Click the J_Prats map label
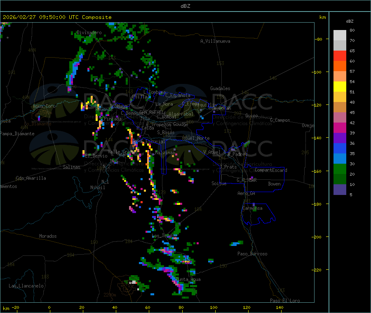 point(228,167)
